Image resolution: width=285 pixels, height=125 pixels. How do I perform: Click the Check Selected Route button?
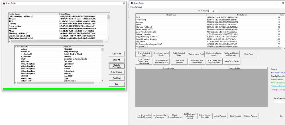[x=144, y=54]
